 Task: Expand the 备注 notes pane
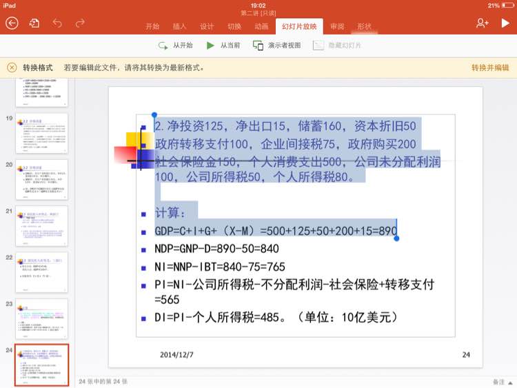click(x=502, y=382)
